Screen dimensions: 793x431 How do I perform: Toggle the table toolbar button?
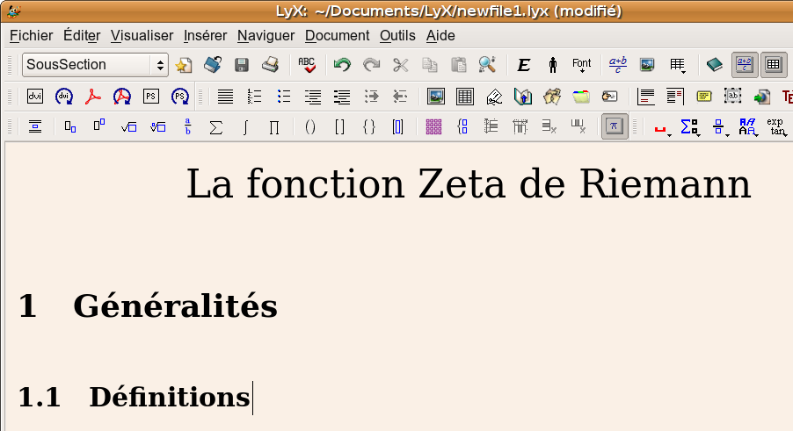click(x=773, y=65)
